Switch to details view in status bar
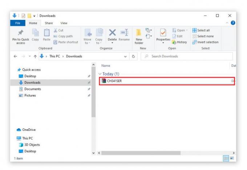The height and width of the screenshot is (170, 247). 226,158
